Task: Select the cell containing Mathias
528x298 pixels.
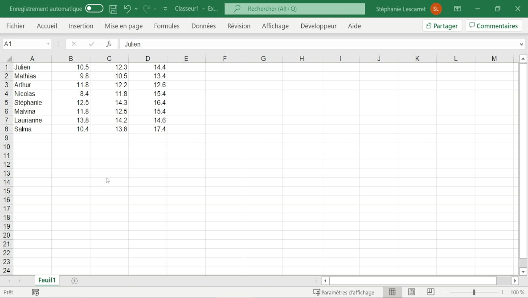Action: coord(33,76)
